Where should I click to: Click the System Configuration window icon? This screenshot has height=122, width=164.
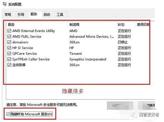pyautogui.click(x=5, y=4)
